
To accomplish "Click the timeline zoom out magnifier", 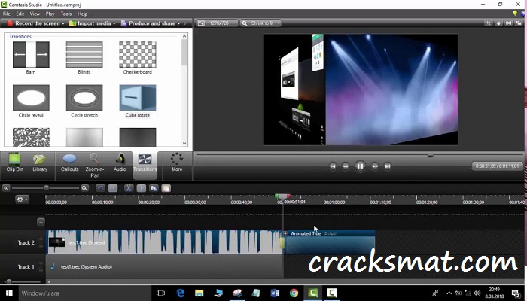I will pyautogui.click(x=6, y=188).
